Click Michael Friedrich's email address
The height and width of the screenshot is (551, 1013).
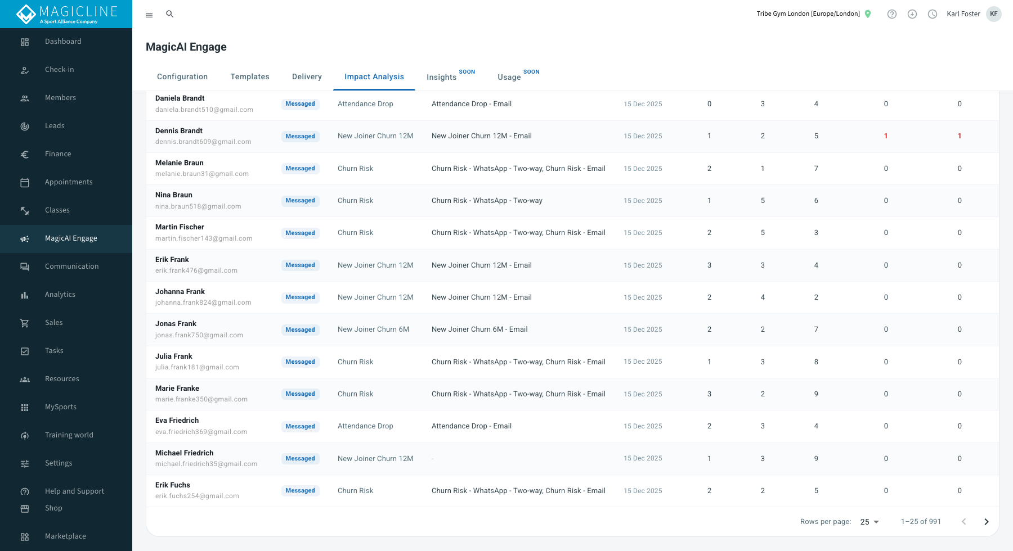(206, 464)
